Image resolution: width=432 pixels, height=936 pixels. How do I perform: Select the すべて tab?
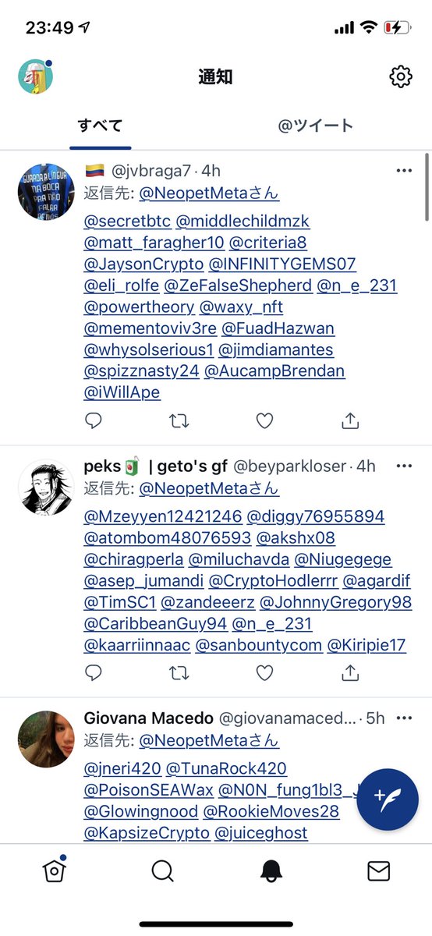(100, 125)
